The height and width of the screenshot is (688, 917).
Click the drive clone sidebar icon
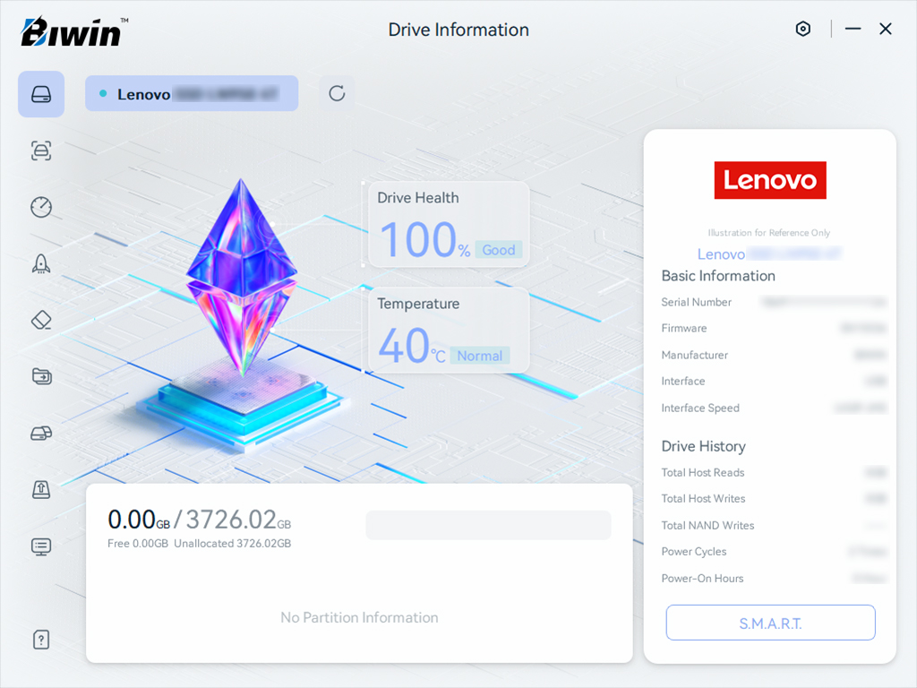click(x=41, y=434)
